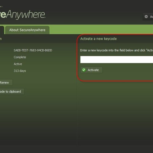Click the Activate button
This screenshot has height=153, width=153.
[91, 70]
